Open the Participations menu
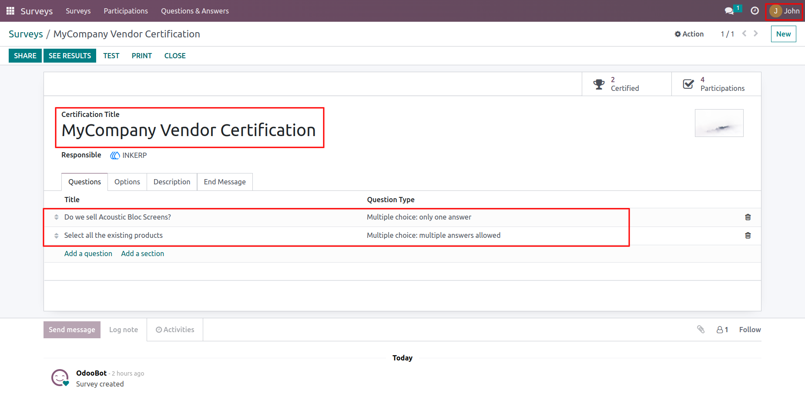 point(126,11)
